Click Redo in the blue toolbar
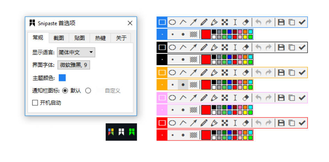The height and width of the screenshot is (162, 329). coord(268,22)
